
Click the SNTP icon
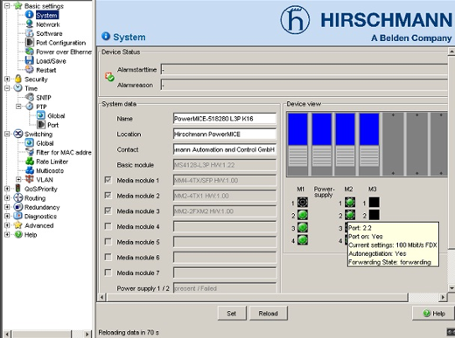point(29,97)
